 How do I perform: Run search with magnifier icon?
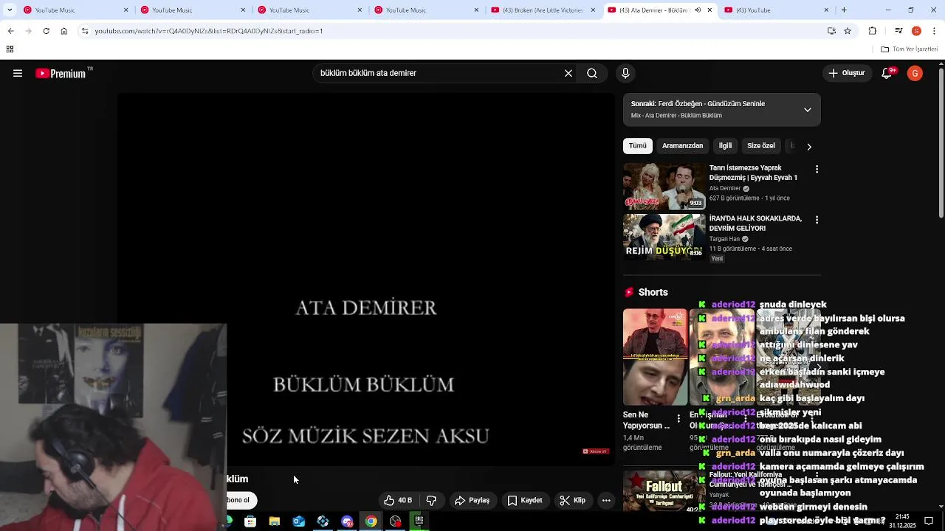click(592, 73)
